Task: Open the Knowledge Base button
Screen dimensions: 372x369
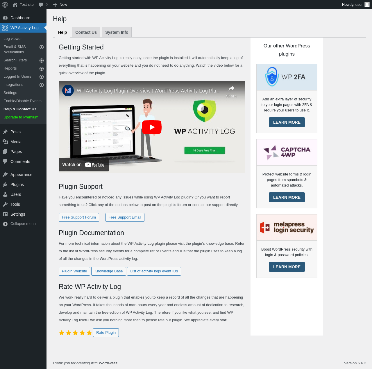Action: click(x=109, y=271)
